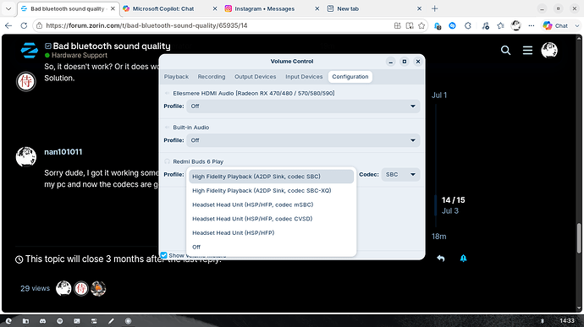Click the notification bell icon for this topic

463,259
